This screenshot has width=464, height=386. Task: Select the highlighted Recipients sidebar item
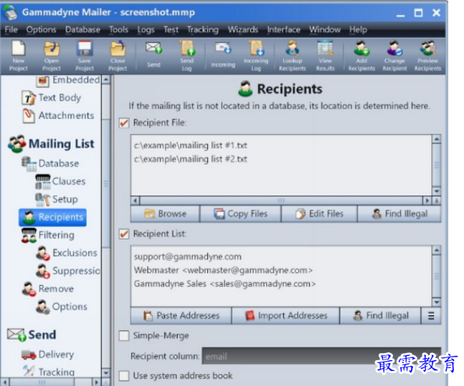(52, 217)
